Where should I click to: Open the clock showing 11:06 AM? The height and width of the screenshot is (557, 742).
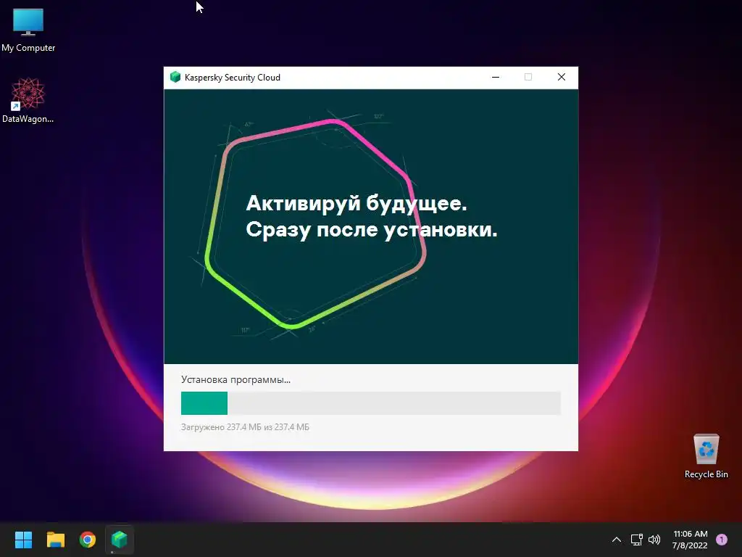tap(690, 540)
